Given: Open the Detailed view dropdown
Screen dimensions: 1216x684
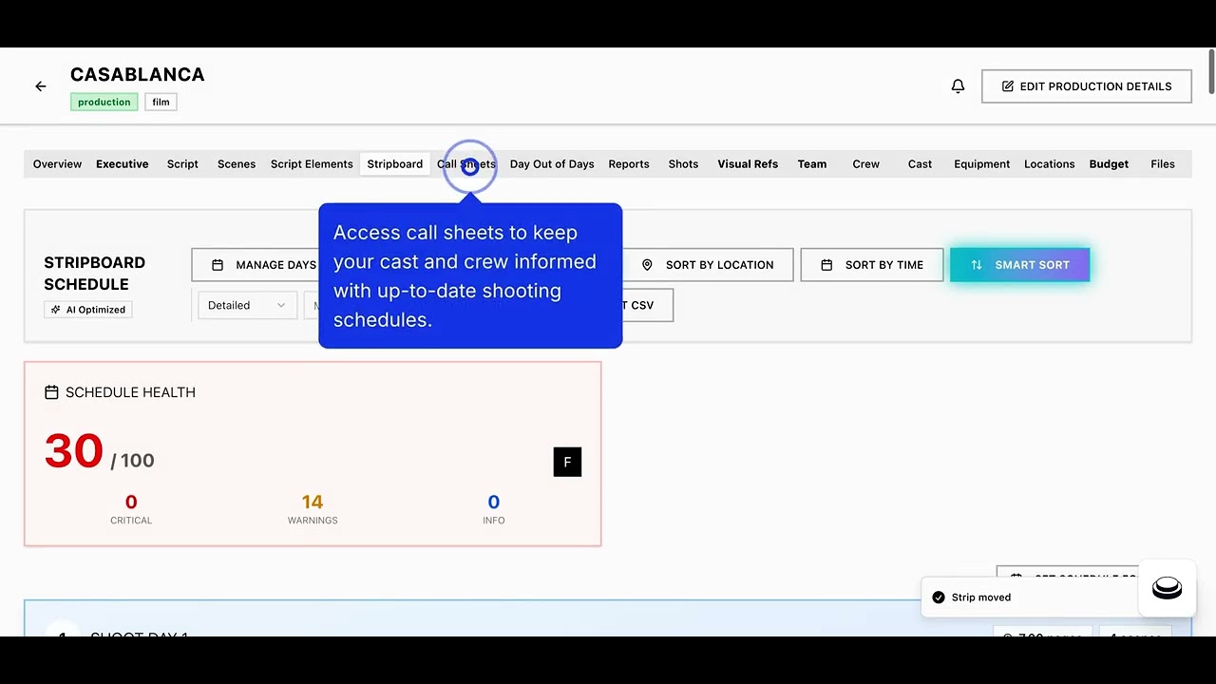Looking at the screenshot, I should point(247,305).
